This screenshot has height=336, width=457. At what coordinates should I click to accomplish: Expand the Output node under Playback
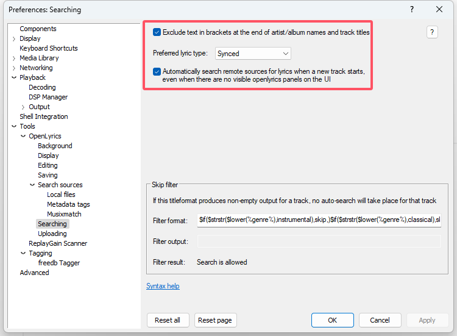(x=23, y=107)
